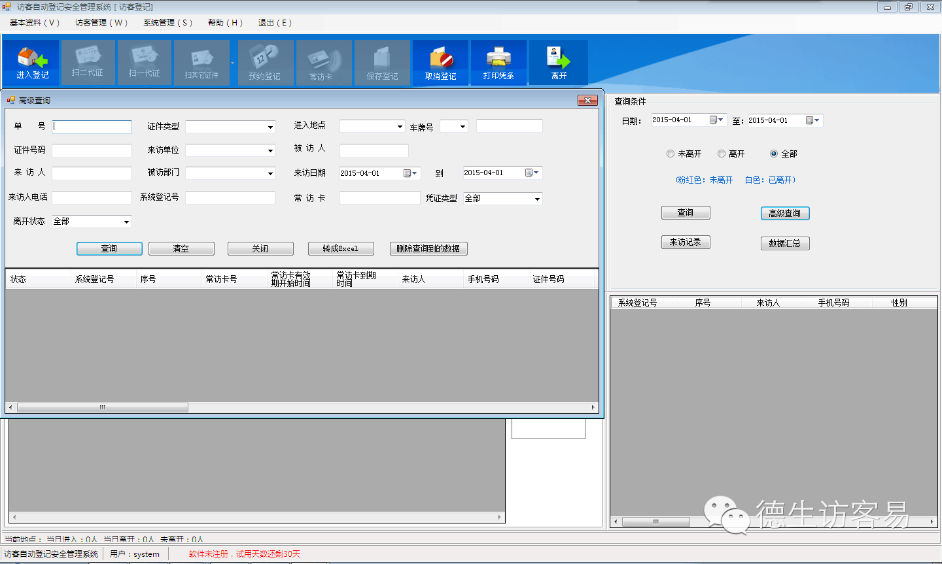Click the 清空 button
942x564 pixels.
pos(181,248)
